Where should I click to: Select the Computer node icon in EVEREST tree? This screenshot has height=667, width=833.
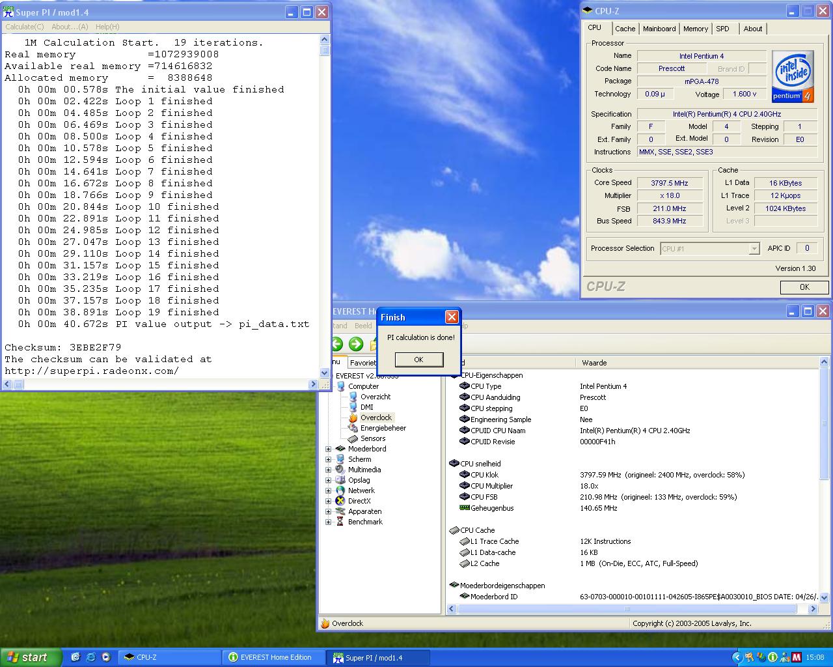[340, 386]
